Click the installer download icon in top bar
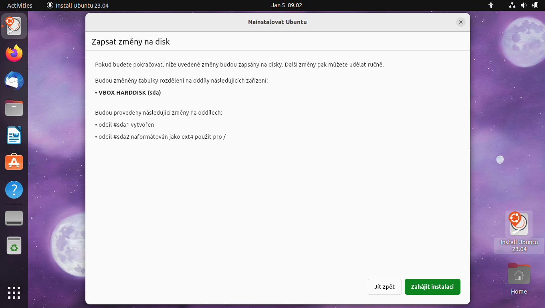Image resolution: width=545 pixels, height=308 pixels. tap(50, 5)
